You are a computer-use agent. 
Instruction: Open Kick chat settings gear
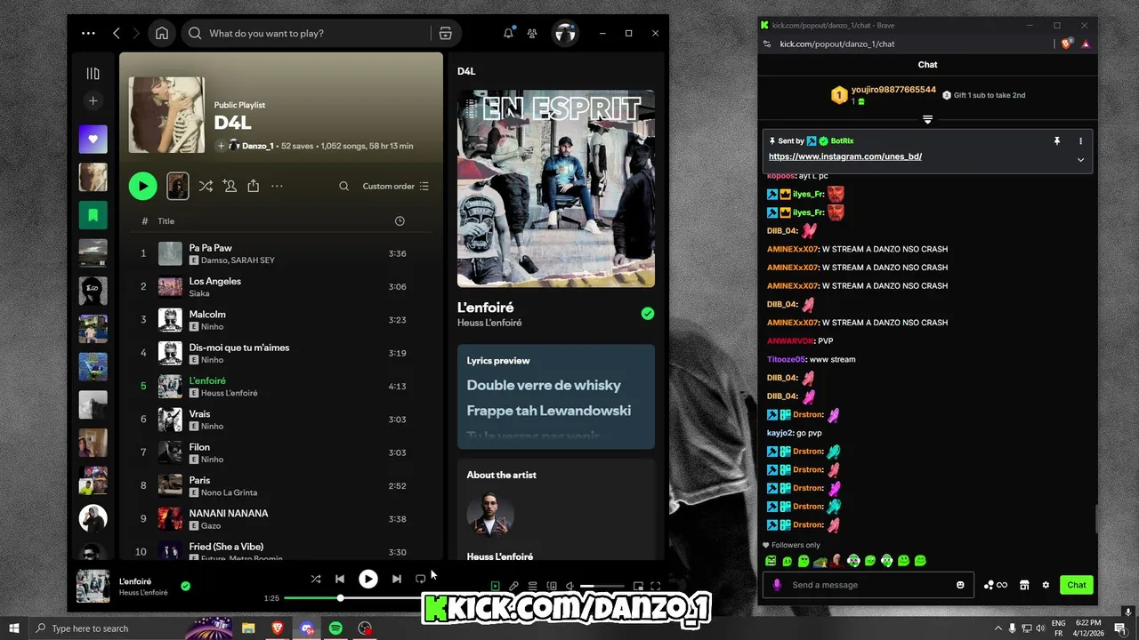(x=1046, y=585)
